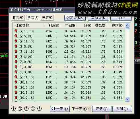
Task: Click the red arrow icon for (10,1,16)
Action: click(x=16, y=82)
